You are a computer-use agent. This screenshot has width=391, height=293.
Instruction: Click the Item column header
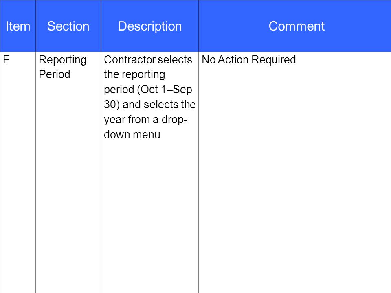tap(18, 26)
